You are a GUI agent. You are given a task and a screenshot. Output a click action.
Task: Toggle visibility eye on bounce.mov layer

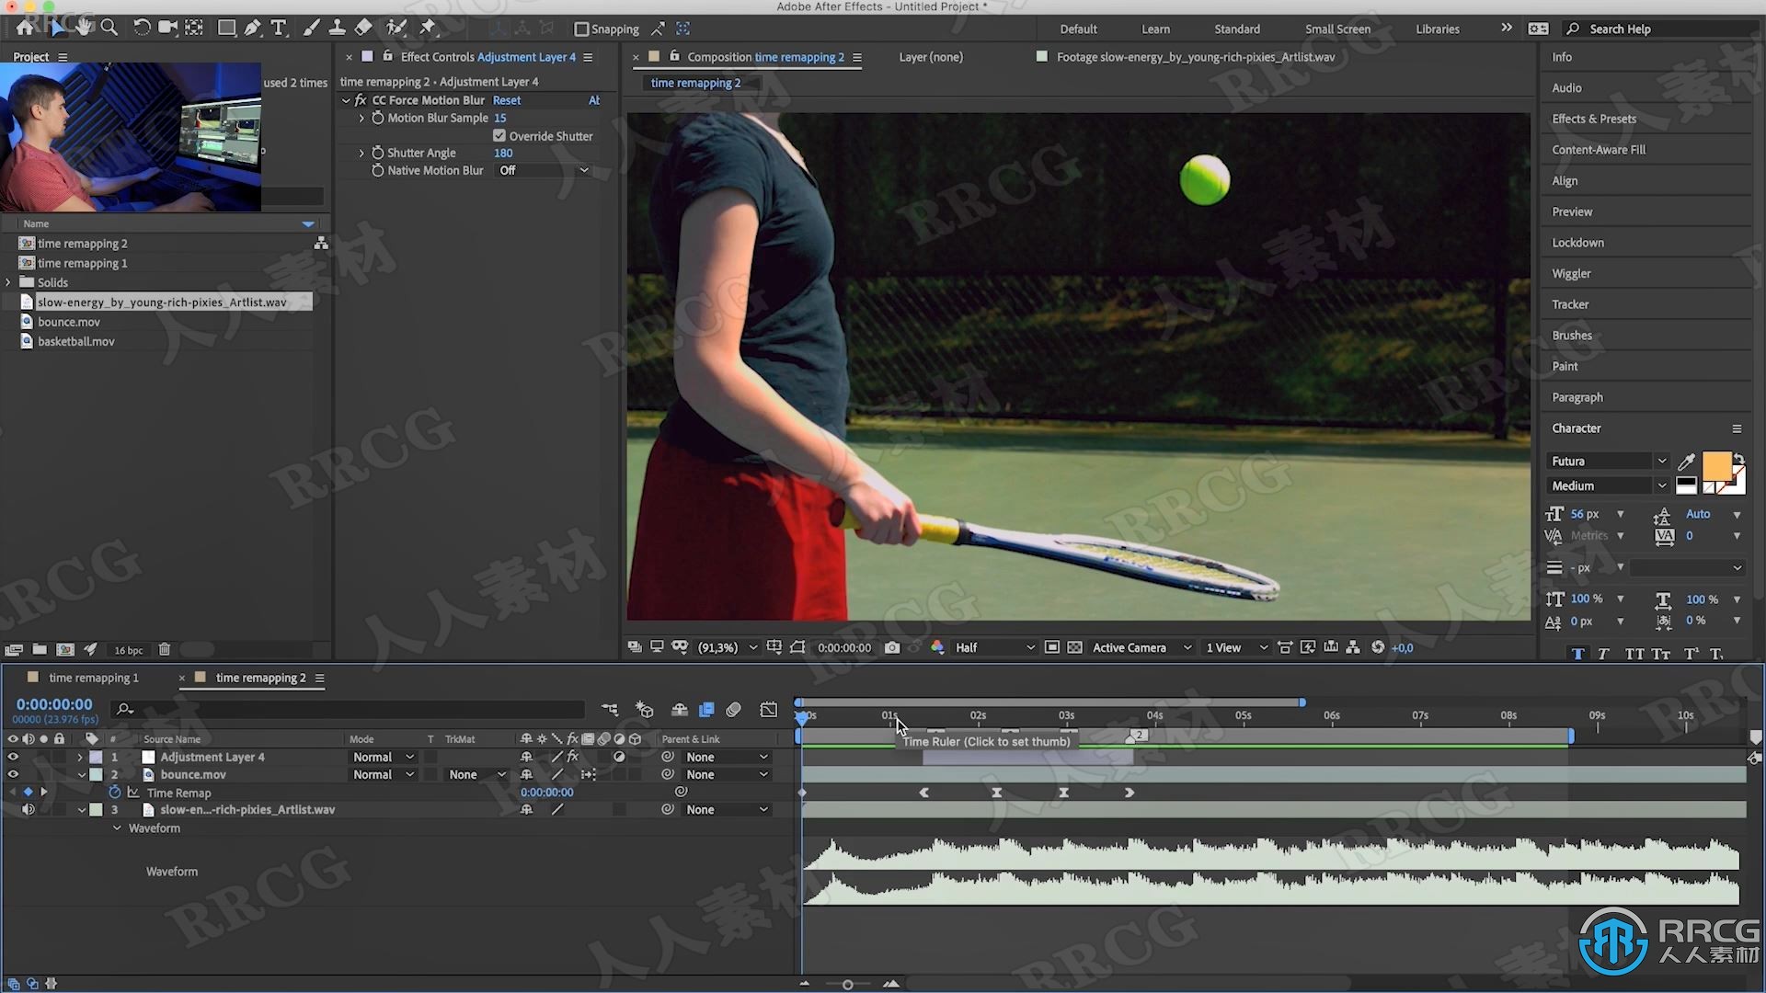pyautogui.click(x=12, y=773)
